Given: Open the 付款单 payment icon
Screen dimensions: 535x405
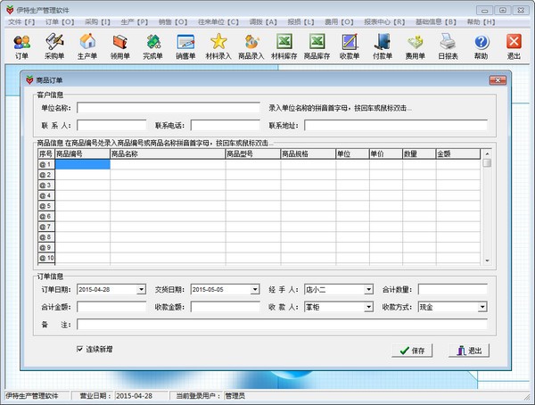Looking at the screenshot, I should [x=383, y=45].
